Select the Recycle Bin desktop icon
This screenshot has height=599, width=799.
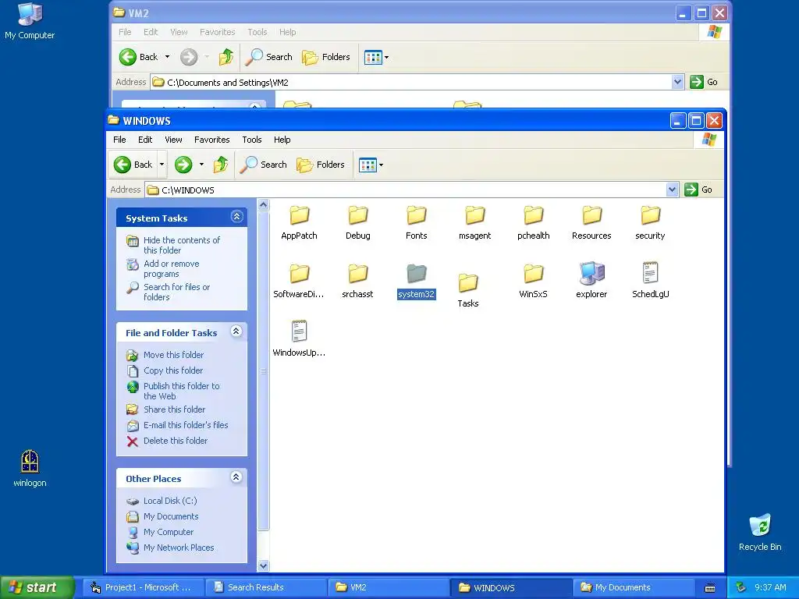tap(760, 532)
